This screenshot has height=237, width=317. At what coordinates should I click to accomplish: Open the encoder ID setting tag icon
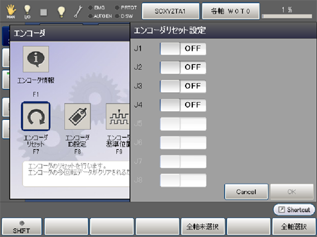(x=77, y=117)
